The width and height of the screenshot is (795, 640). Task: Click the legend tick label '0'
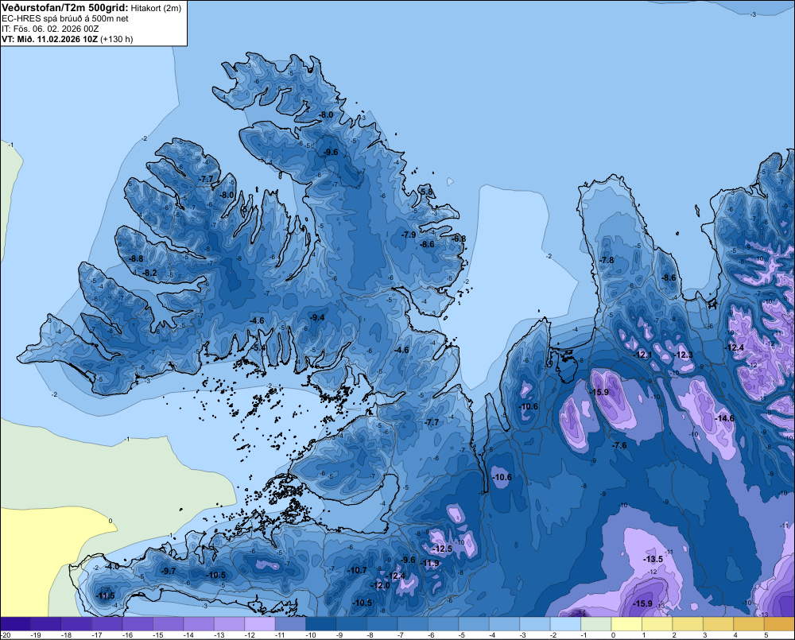tap(613, 635)
